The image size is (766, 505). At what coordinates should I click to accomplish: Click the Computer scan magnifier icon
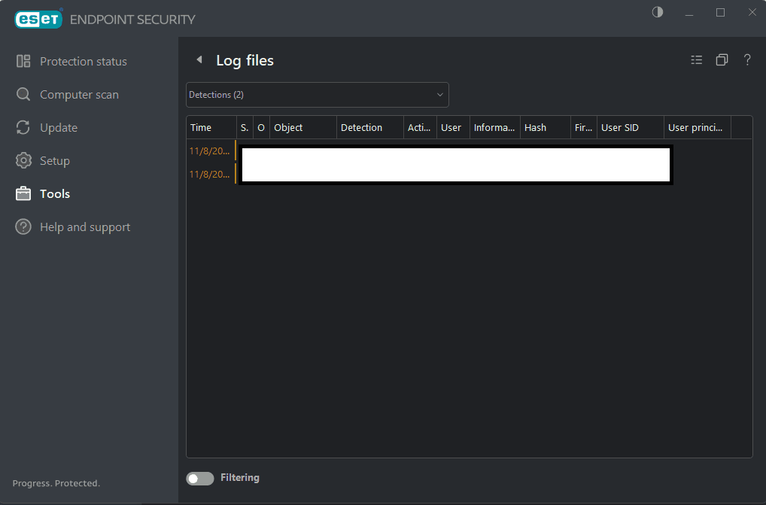tap(23, 94)
